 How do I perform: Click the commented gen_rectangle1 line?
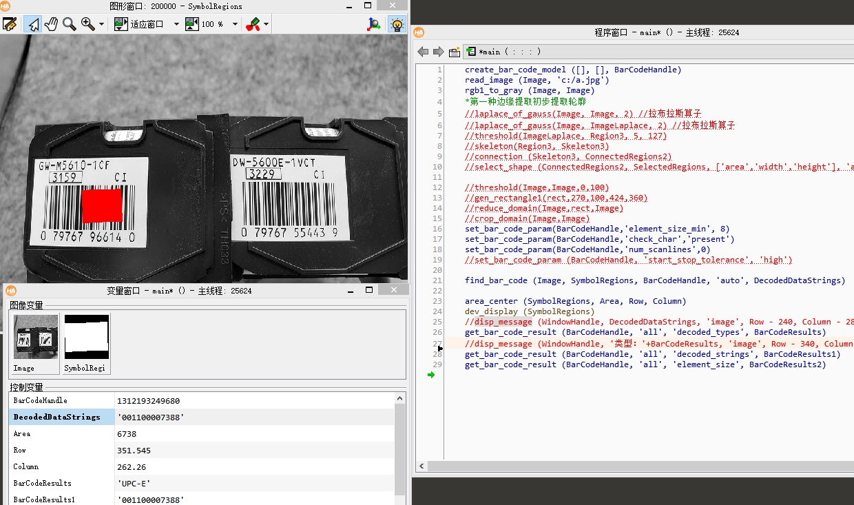pyautogui.click(x=556, y=198)
